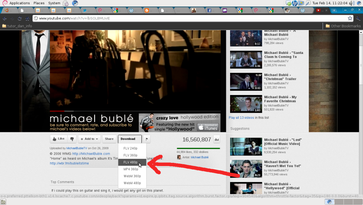Click the 4:20 duration video thumbnail
This screenshot has height=205, width=363.
(x=246, y=169)
